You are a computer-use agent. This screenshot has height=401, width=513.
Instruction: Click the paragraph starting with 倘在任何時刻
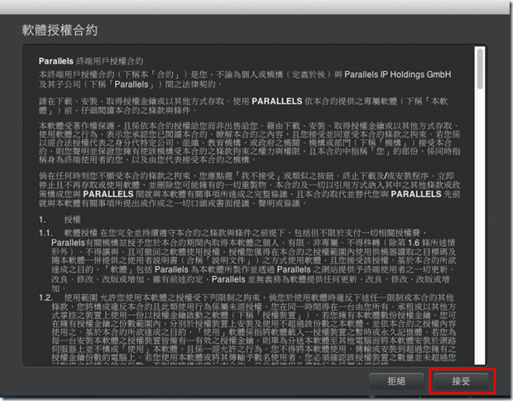pos(249,190)
